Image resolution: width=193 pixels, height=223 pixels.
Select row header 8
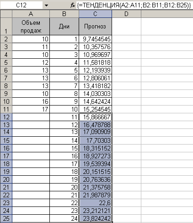click(6, 86)
